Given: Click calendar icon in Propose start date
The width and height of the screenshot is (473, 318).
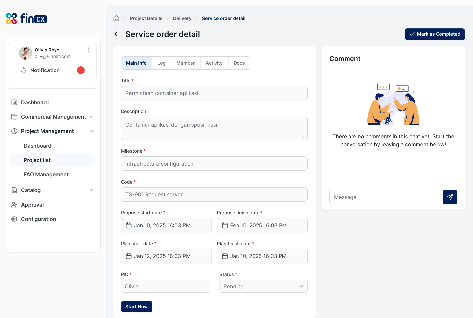Looking at the screenshot, I should pyautogui.click(x=129, y=225).
